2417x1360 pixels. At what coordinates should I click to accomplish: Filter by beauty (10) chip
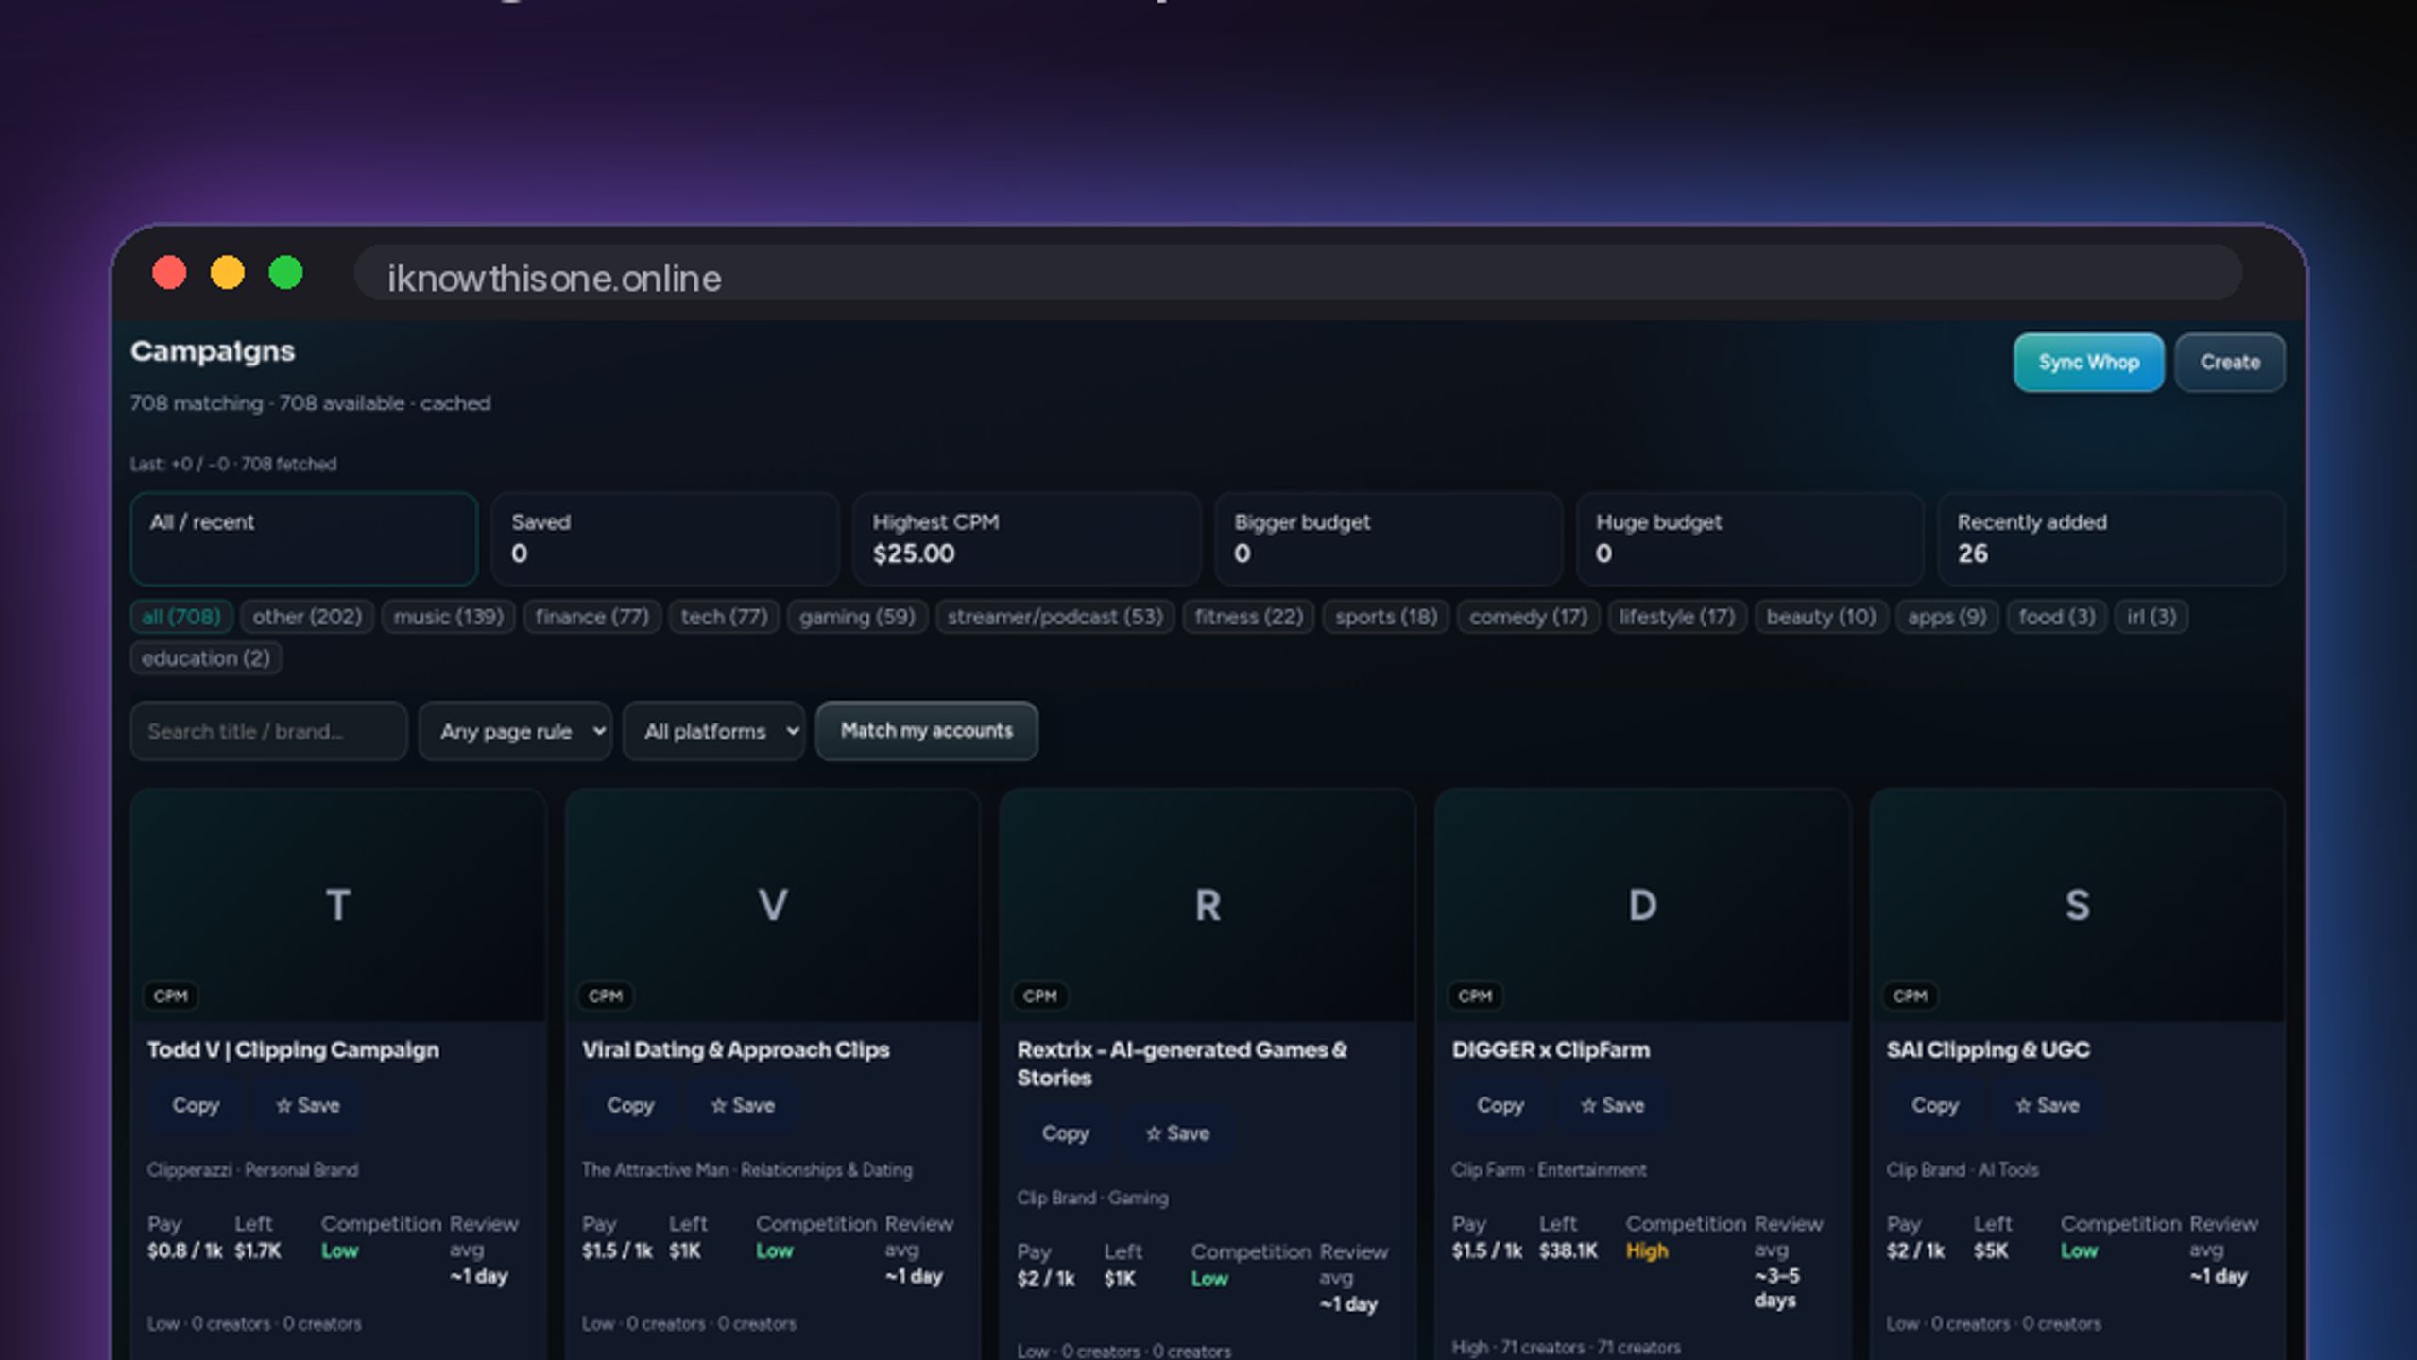tap(1822, 617)
